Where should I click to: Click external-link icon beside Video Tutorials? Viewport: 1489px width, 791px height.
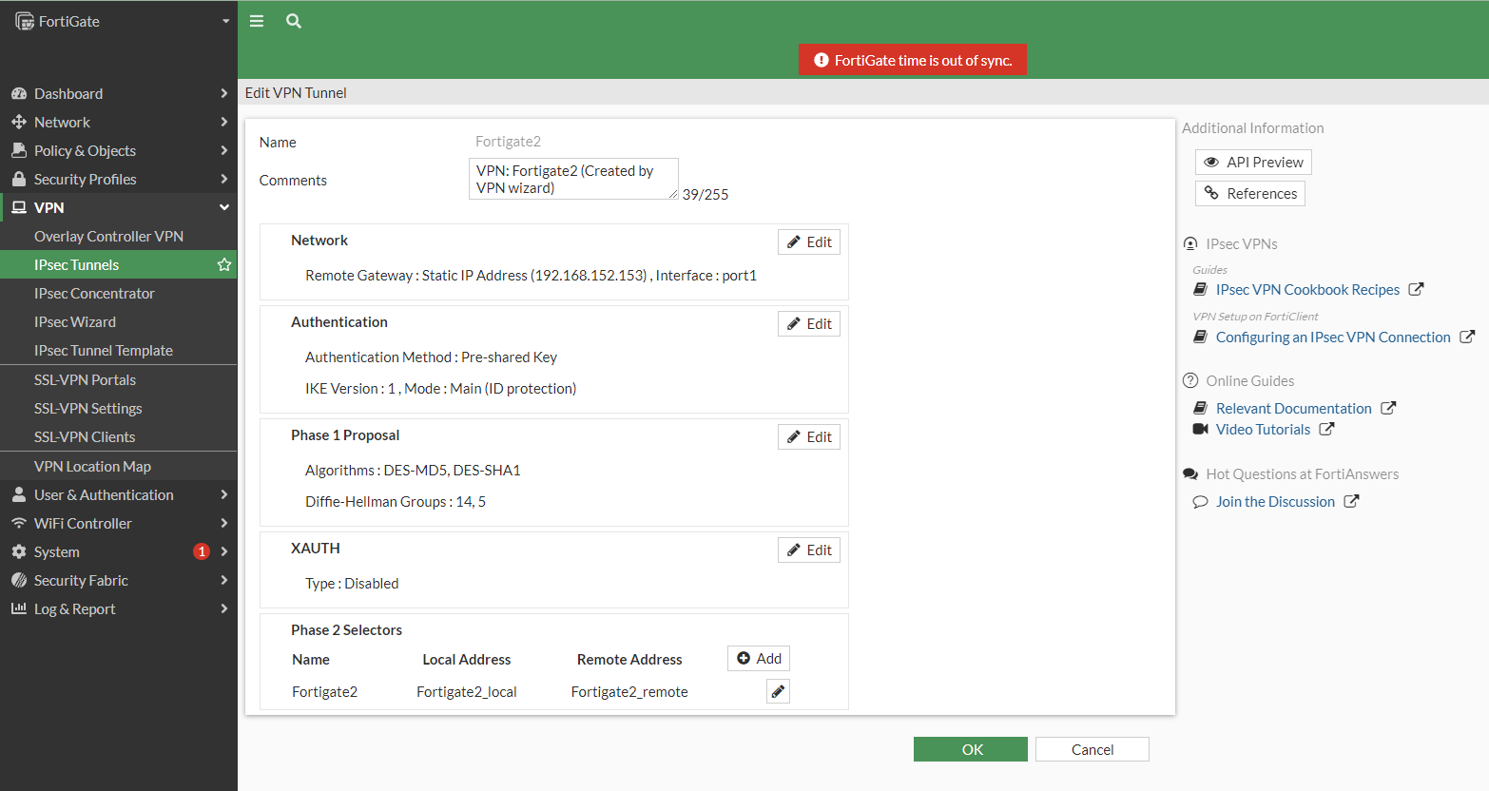1326,429
